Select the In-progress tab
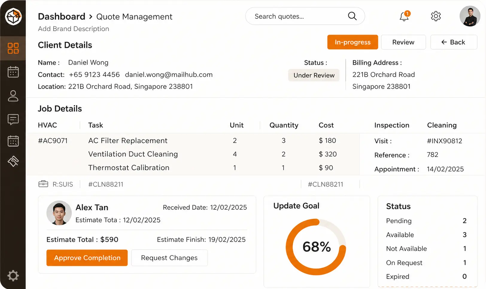The image size is (486, 289). coord(353,42)
